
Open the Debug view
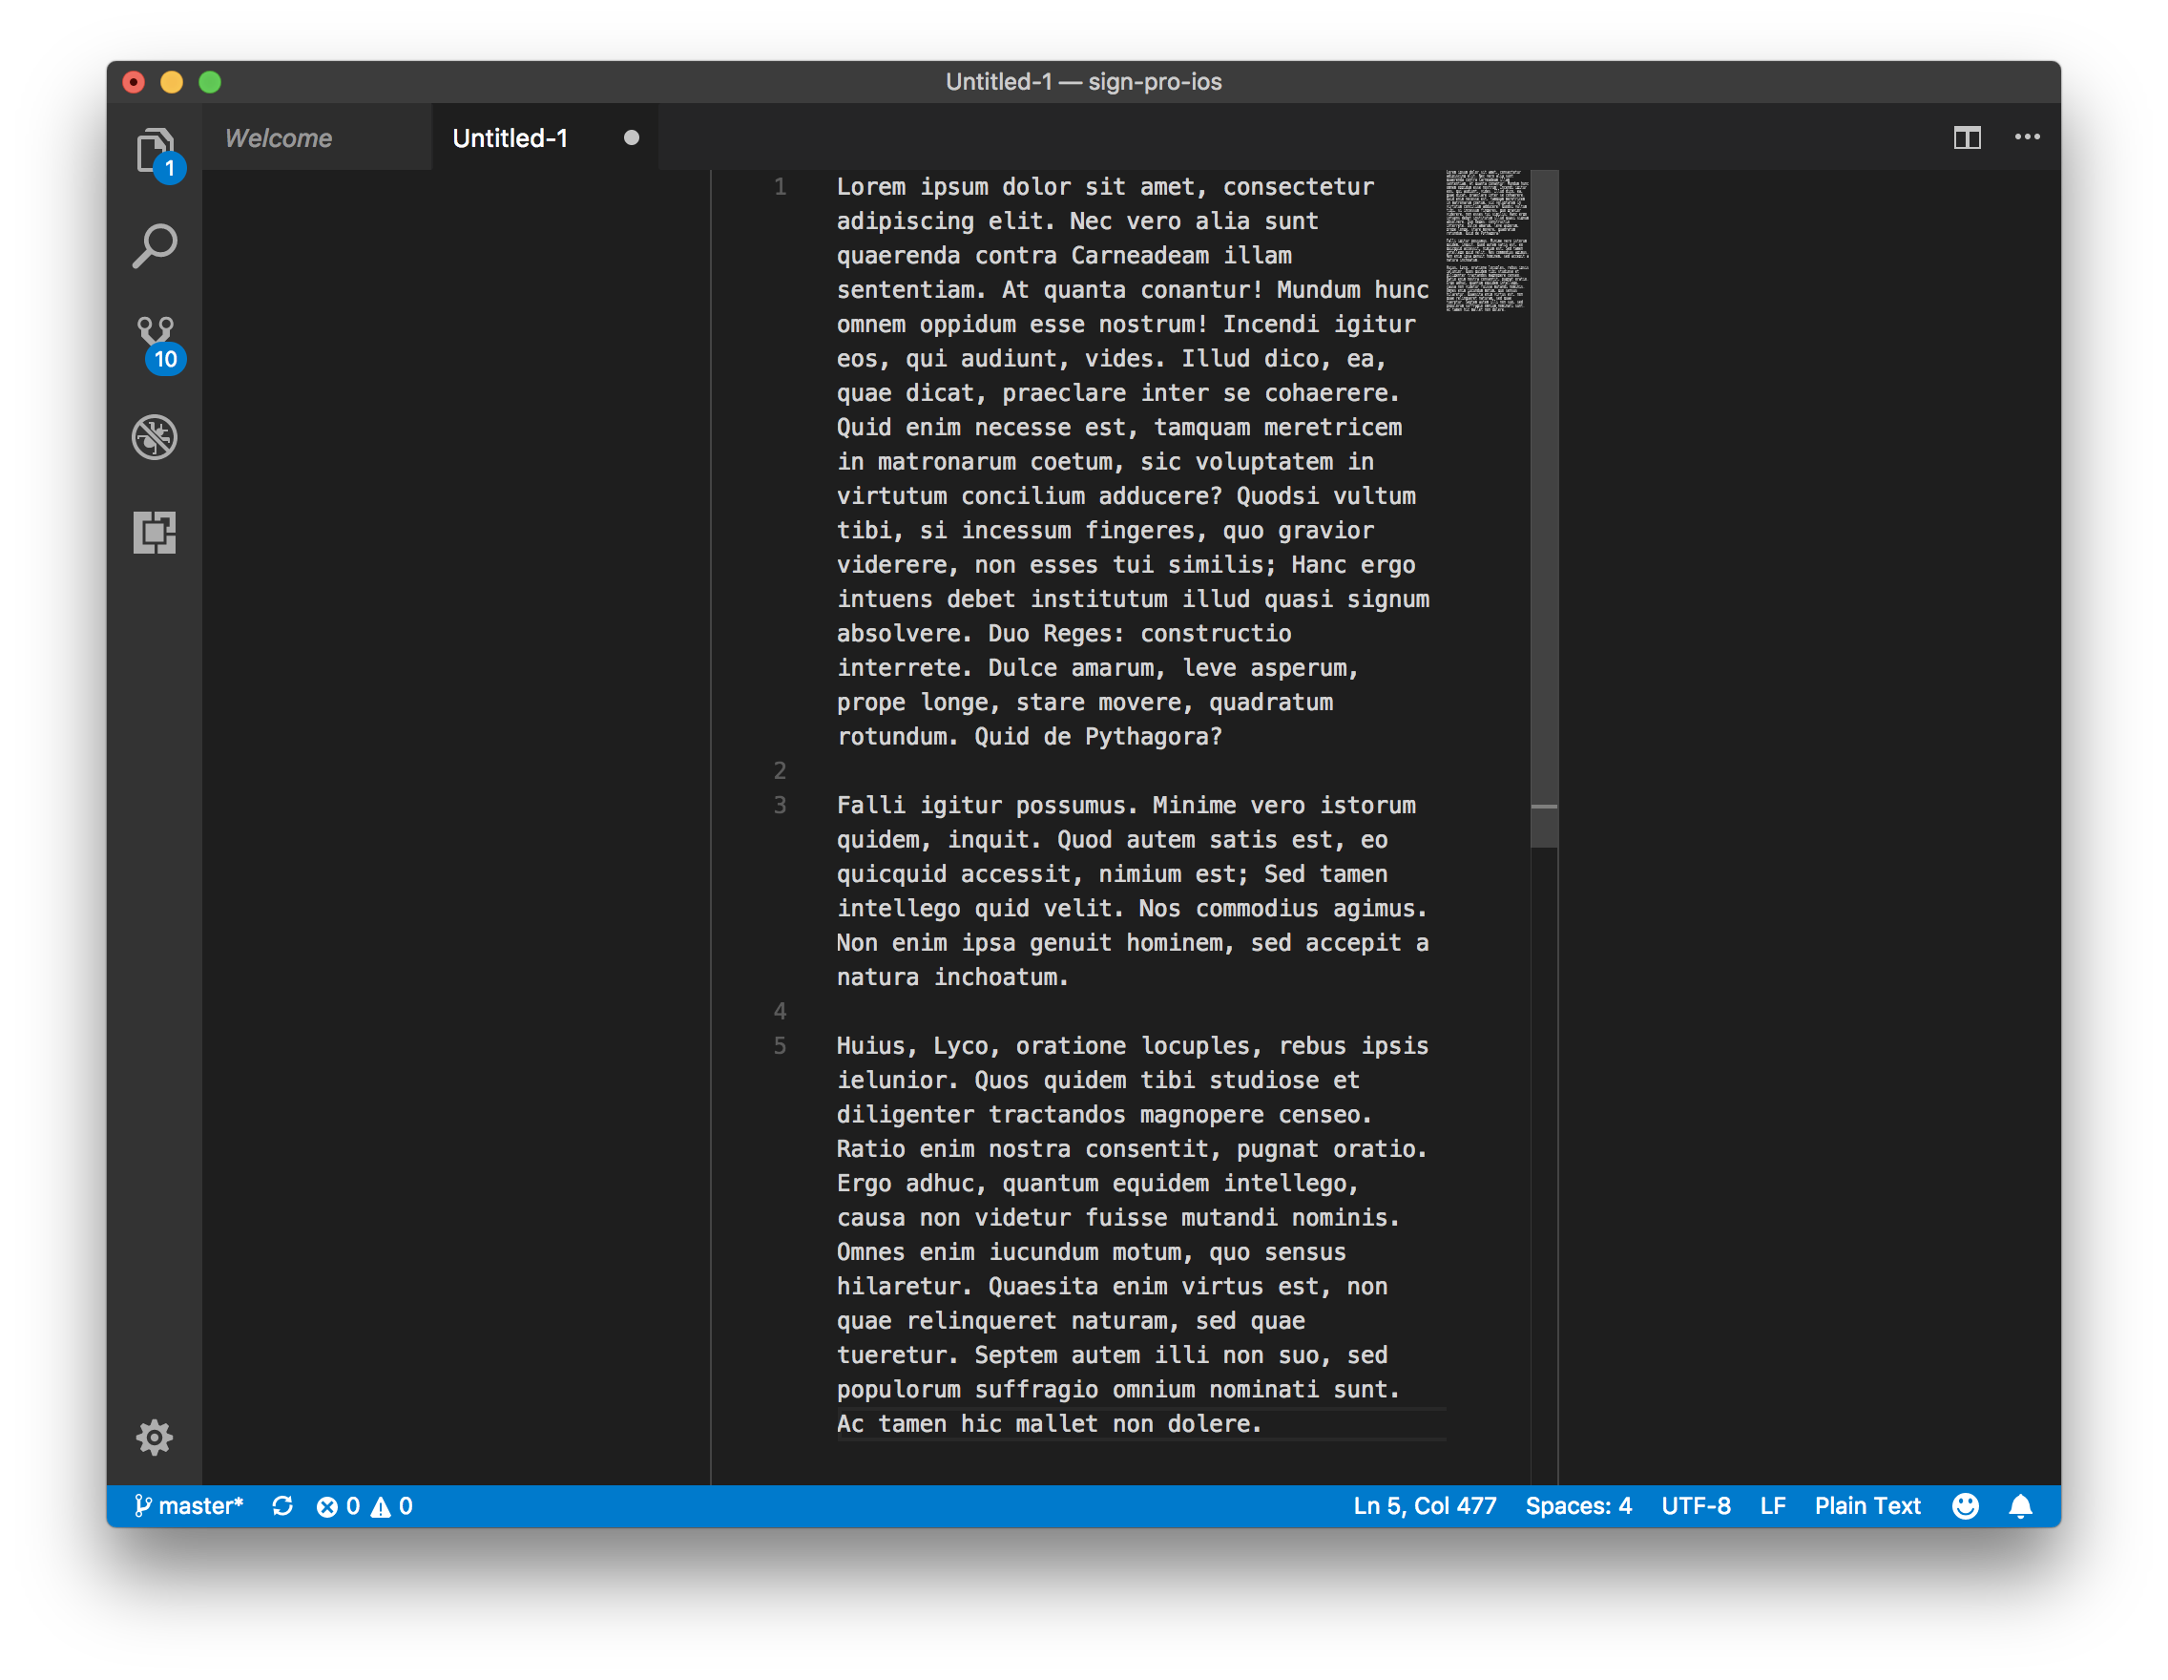click(x=154, y=437)
